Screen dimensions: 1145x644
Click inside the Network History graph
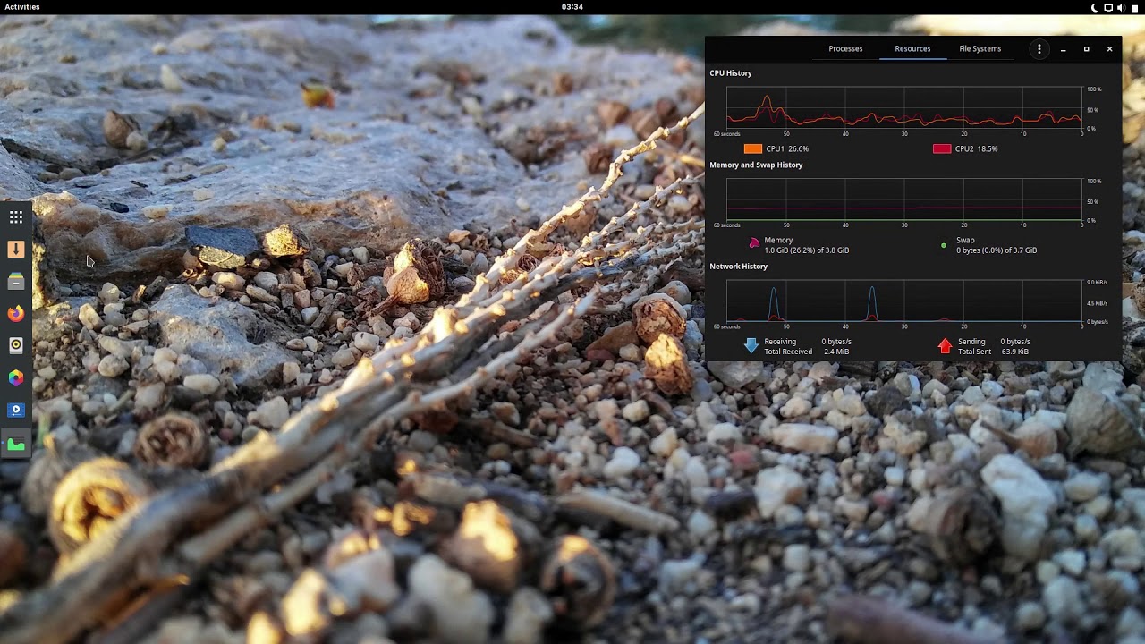point(904,301)
